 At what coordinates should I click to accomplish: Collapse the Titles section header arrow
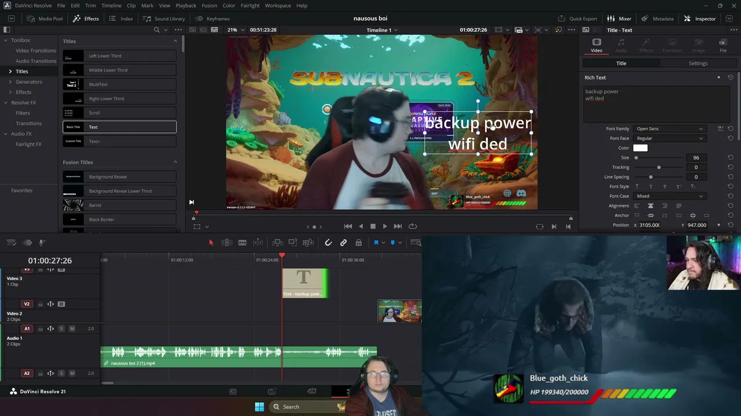tap(175, 41)
